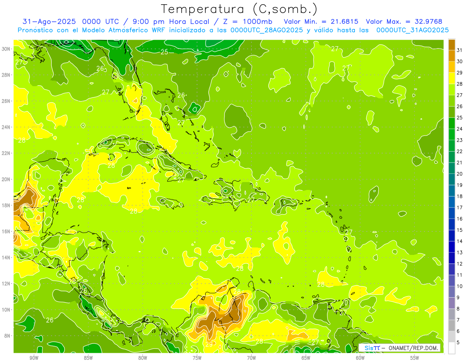Click the '10N' latitude axis label
Image resolution: width=470 pixels, height=363 pixels.
pos(6,310)
